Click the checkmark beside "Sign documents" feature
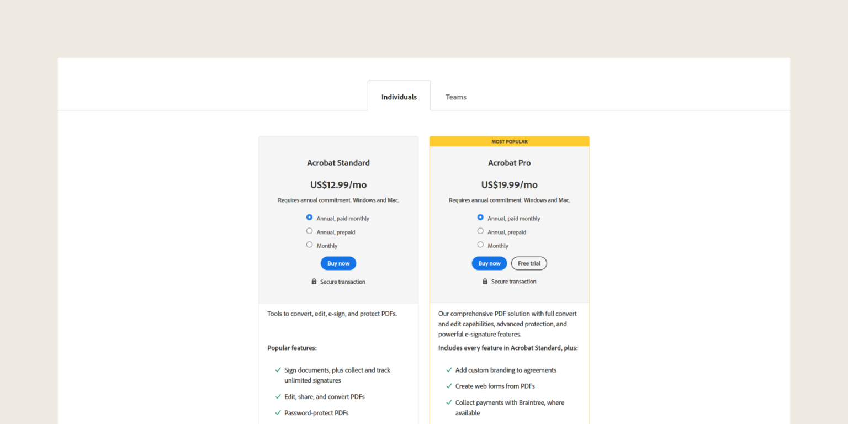 [277, 370]
